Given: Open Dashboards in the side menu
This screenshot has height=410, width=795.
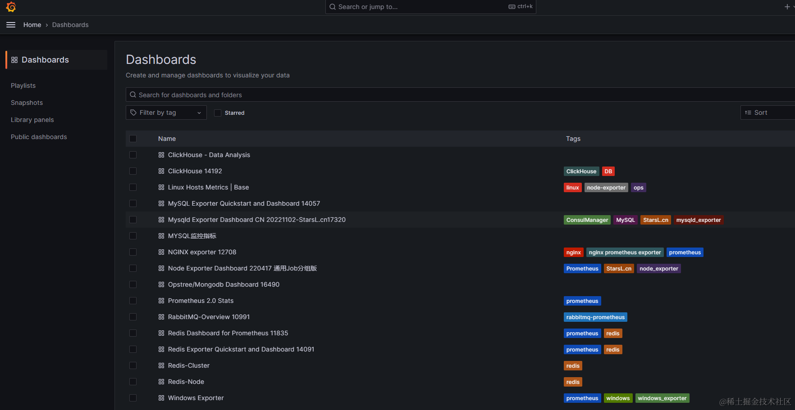Looking at the screenshot, I should click(x=57, y=60).
